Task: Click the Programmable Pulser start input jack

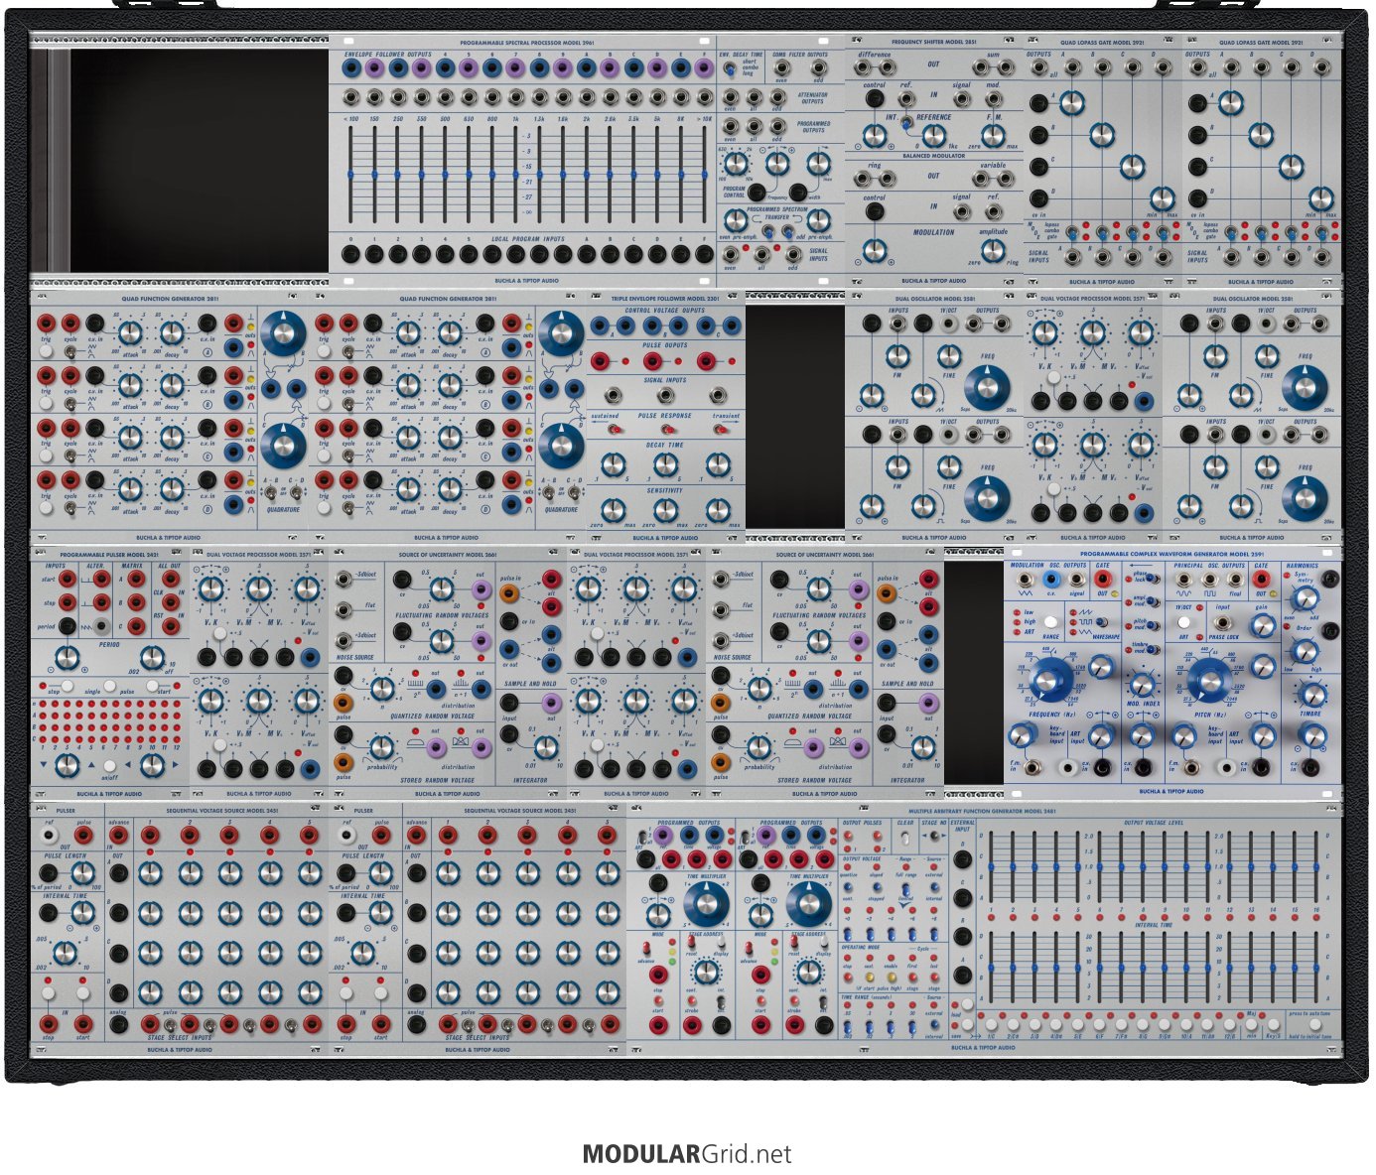Action: click(68, 579)
